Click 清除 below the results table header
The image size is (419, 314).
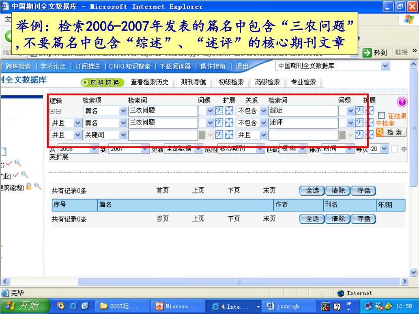[338, 219]
